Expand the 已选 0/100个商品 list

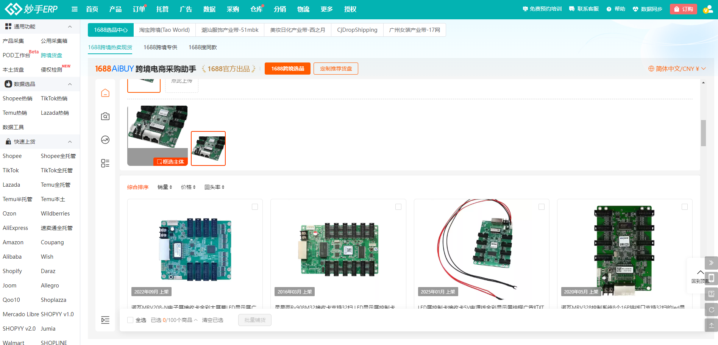(174, 320)
